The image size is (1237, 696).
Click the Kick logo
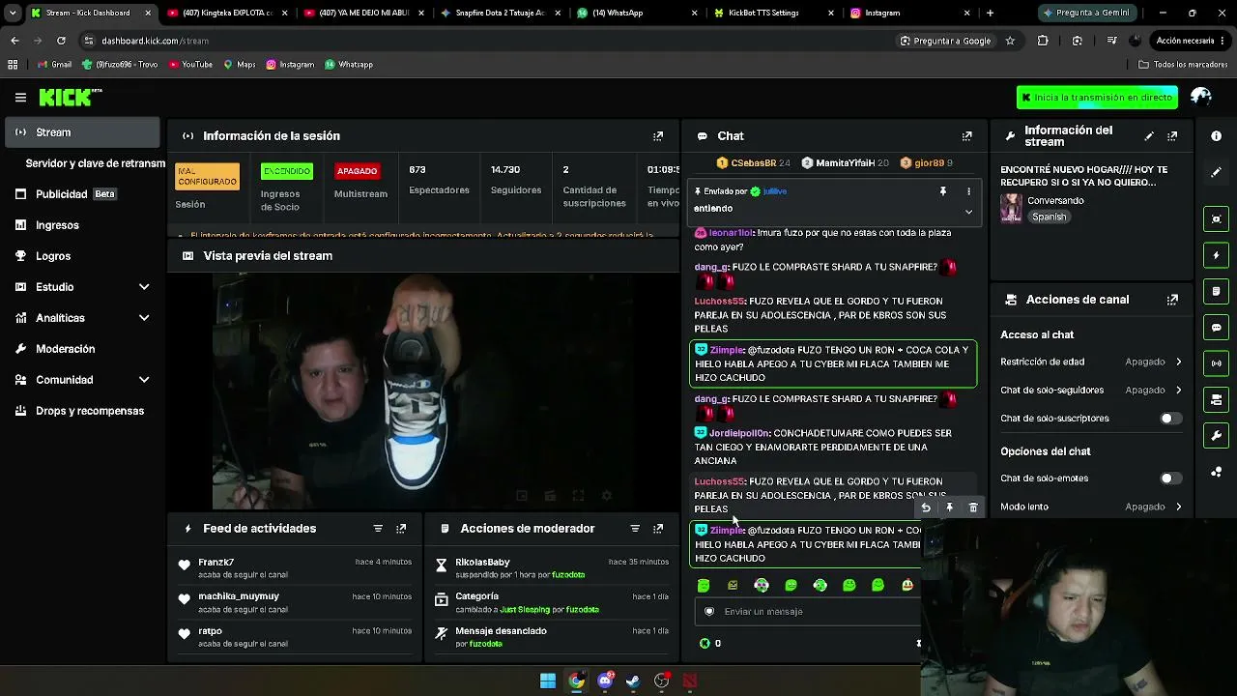[x=70, y=97]
